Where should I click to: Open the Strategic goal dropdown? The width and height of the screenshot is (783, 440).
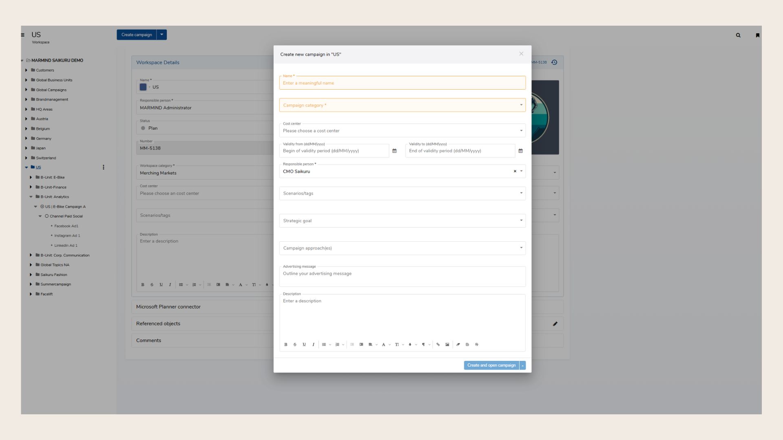pos(402,221)
